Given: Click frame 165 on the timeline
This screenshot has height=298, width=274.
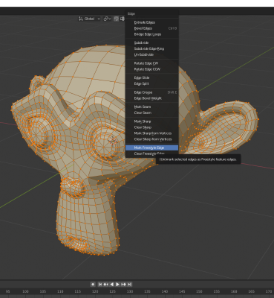Looking at the screenshot, I should pyautogui.click(x=252, y=291).
